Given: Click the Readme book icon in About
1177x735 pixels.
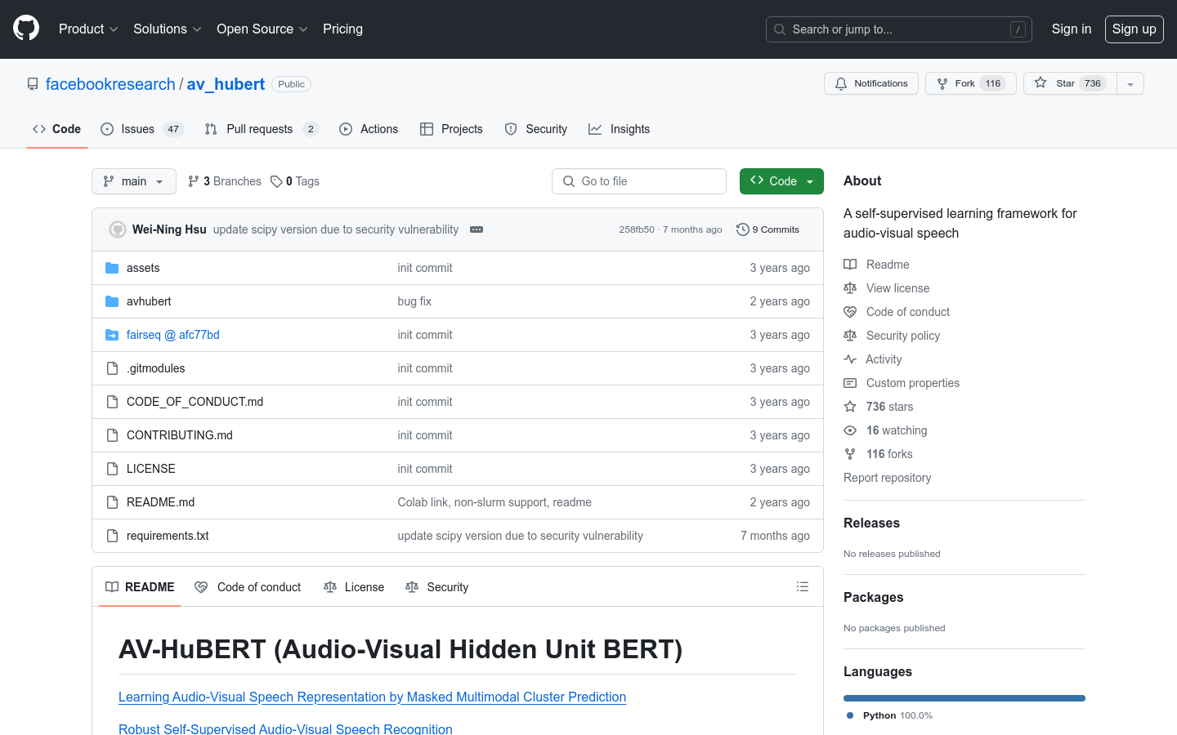Looking at the screenshot, I should coord(850,265).
